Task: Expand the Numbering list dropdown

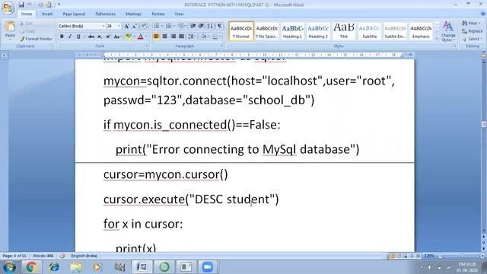Action: pos(174,26)
